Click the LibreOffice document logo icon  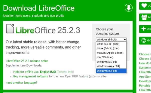click(10, 28)
